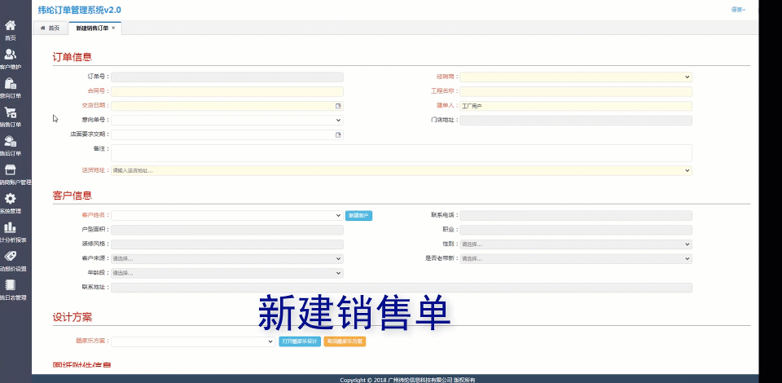The width and height of the screenshot is (782, 383).
Task: Open 动态报价设置 price tag icon in sidebar
Action: click(10, 257)
